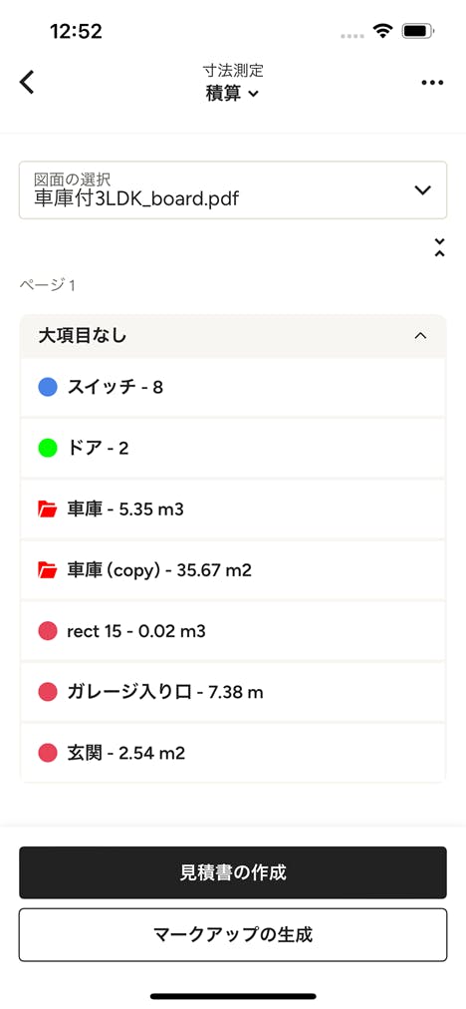Tap the blue circle next to スイッチ
The width and height of the screenshot is (466, 1009).
click(x=48, y=388)
